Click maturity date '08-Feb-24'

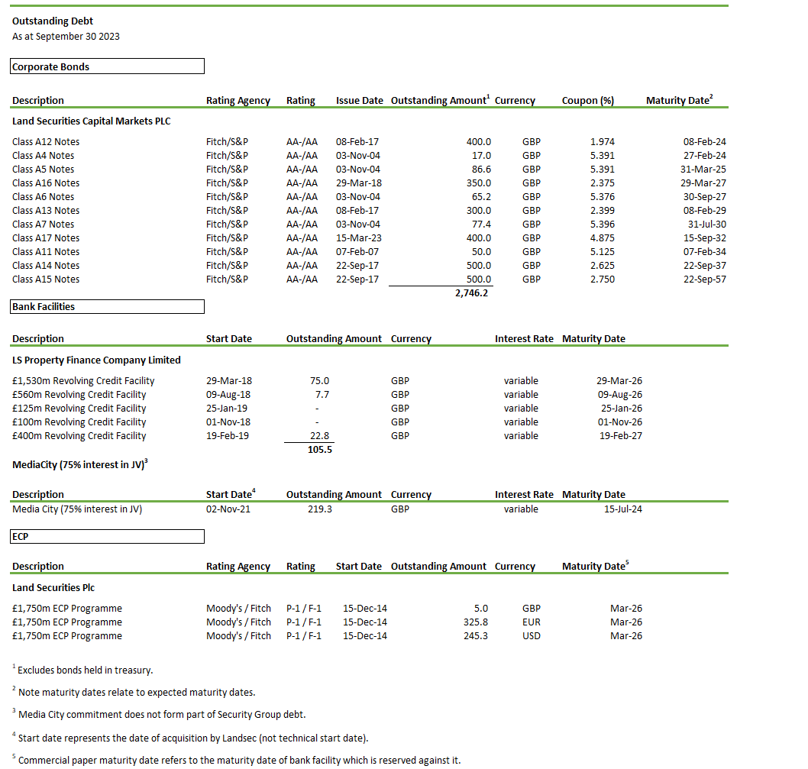click(704, 142)
